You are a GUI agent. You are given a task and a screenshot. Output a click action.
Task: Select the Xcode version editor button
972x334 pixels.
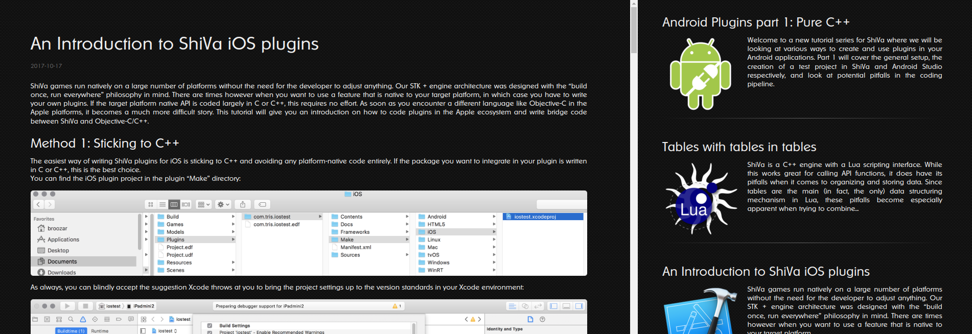click(538, 306)
